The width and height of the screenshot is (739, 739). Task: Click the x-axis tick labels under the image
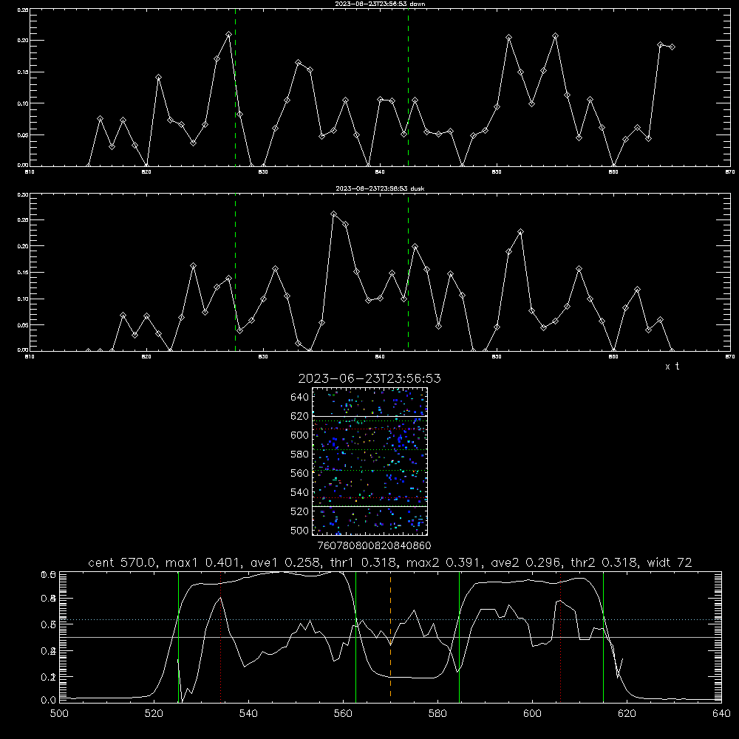click(x=374, y=545)
